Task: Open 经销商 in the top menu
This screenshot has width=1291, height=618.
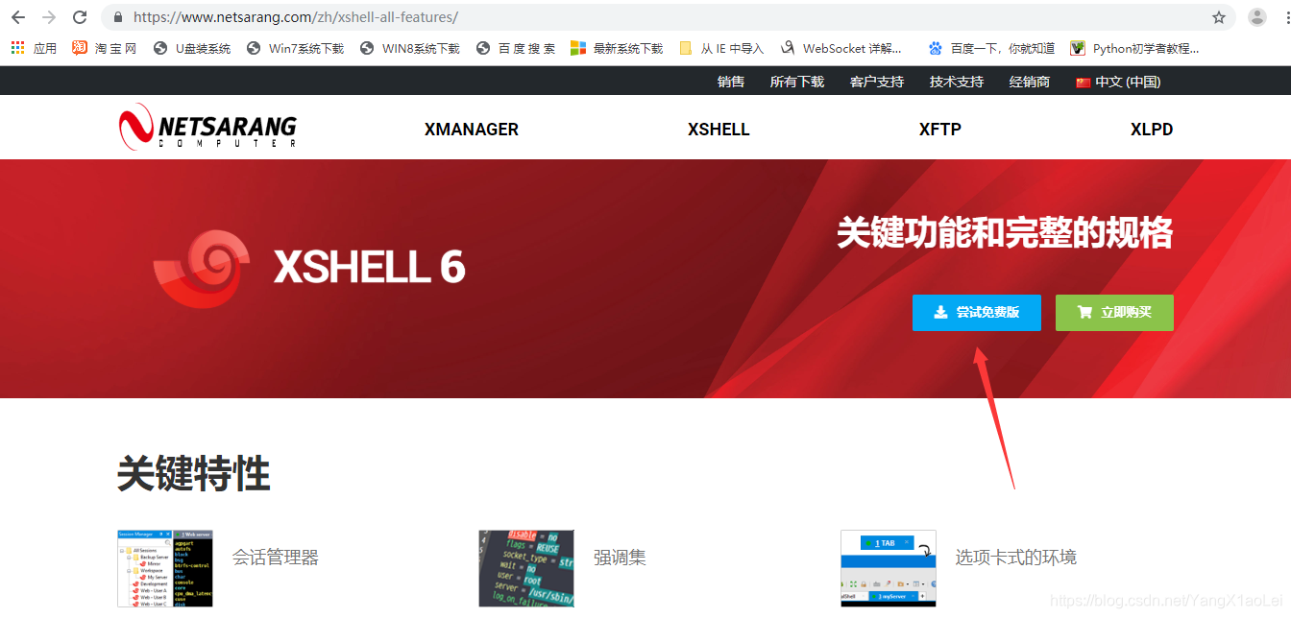Action: coord(1030,82)
